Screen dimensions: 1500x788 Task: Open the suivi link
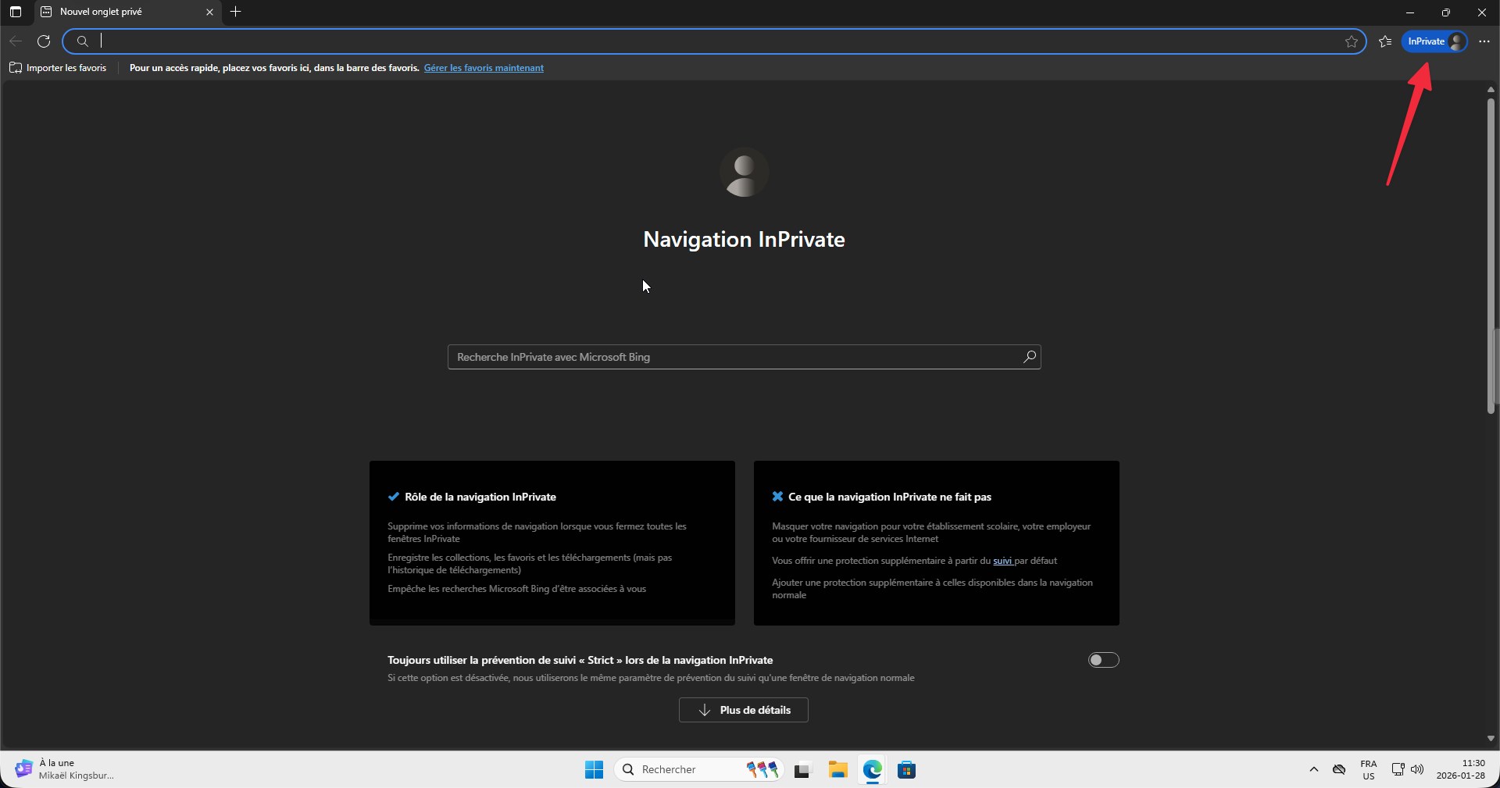click(x=1002, y=561)
